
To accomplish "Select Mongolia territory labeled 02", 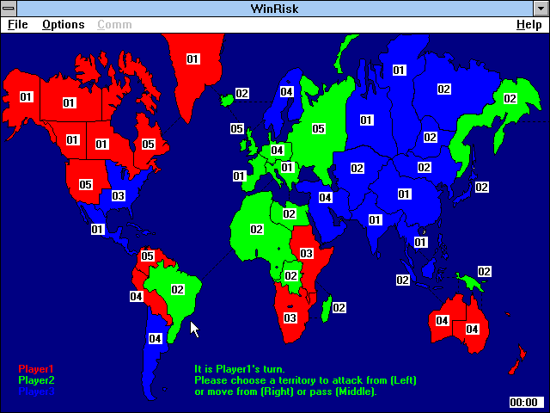I will pyautogui.click(x=425, y=167).
